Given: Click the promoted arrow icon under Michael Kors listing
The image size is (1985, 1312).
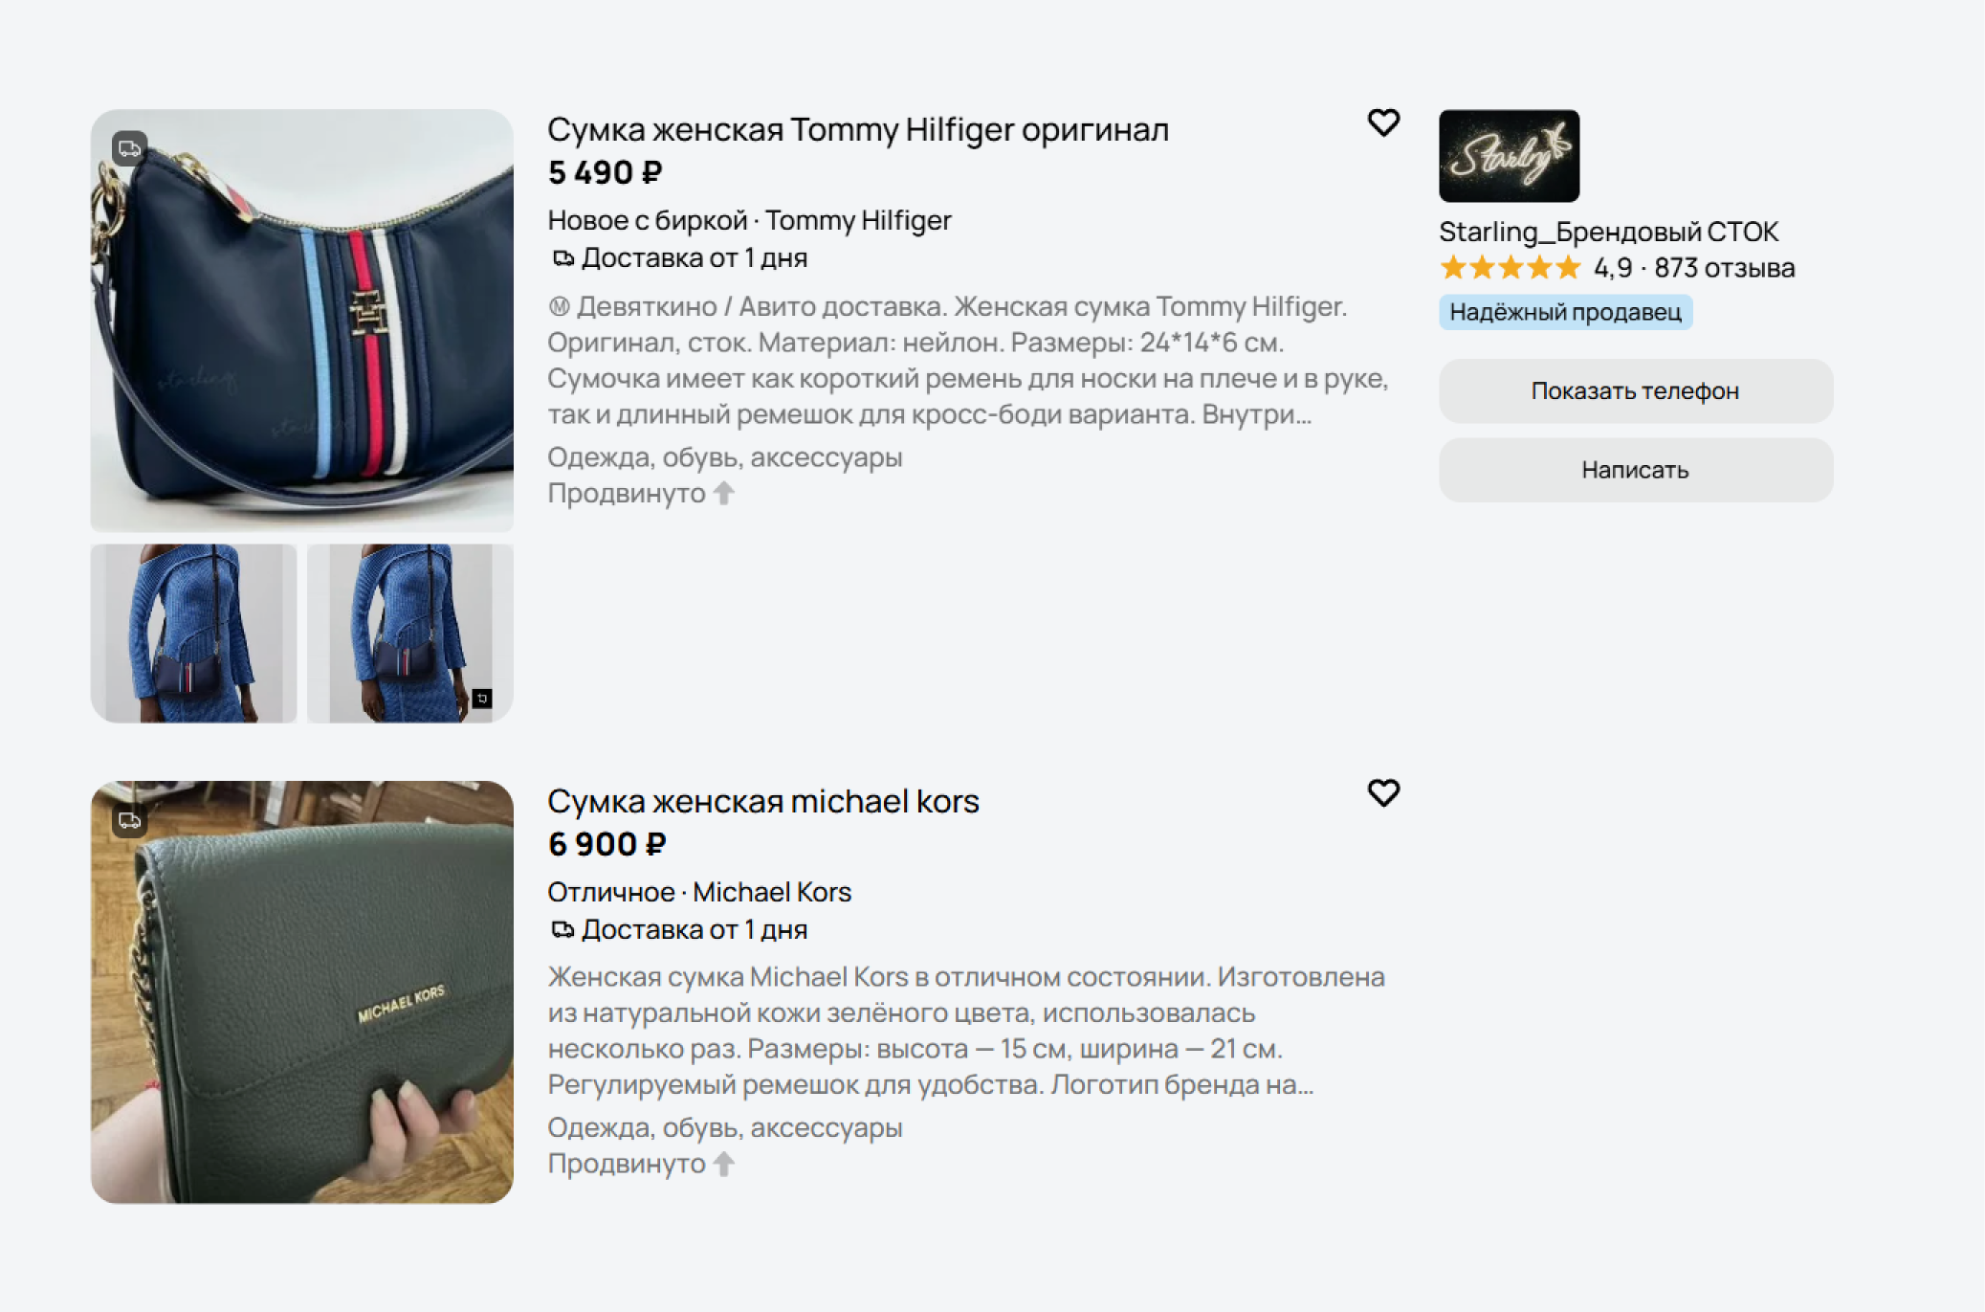Looking at the screenshot, I should tap(724, 1164).
